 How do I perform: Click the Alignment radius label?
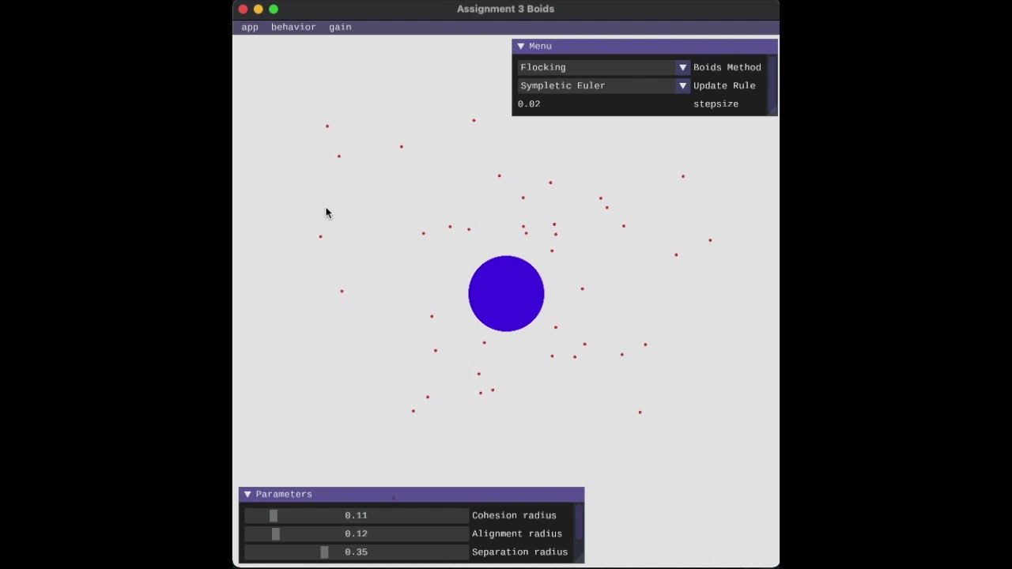517,533
